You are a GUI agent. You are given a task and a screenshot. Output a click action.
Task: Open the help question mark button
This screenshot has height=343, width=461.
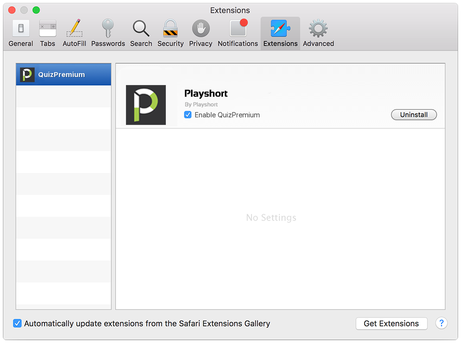coord(442,323)
